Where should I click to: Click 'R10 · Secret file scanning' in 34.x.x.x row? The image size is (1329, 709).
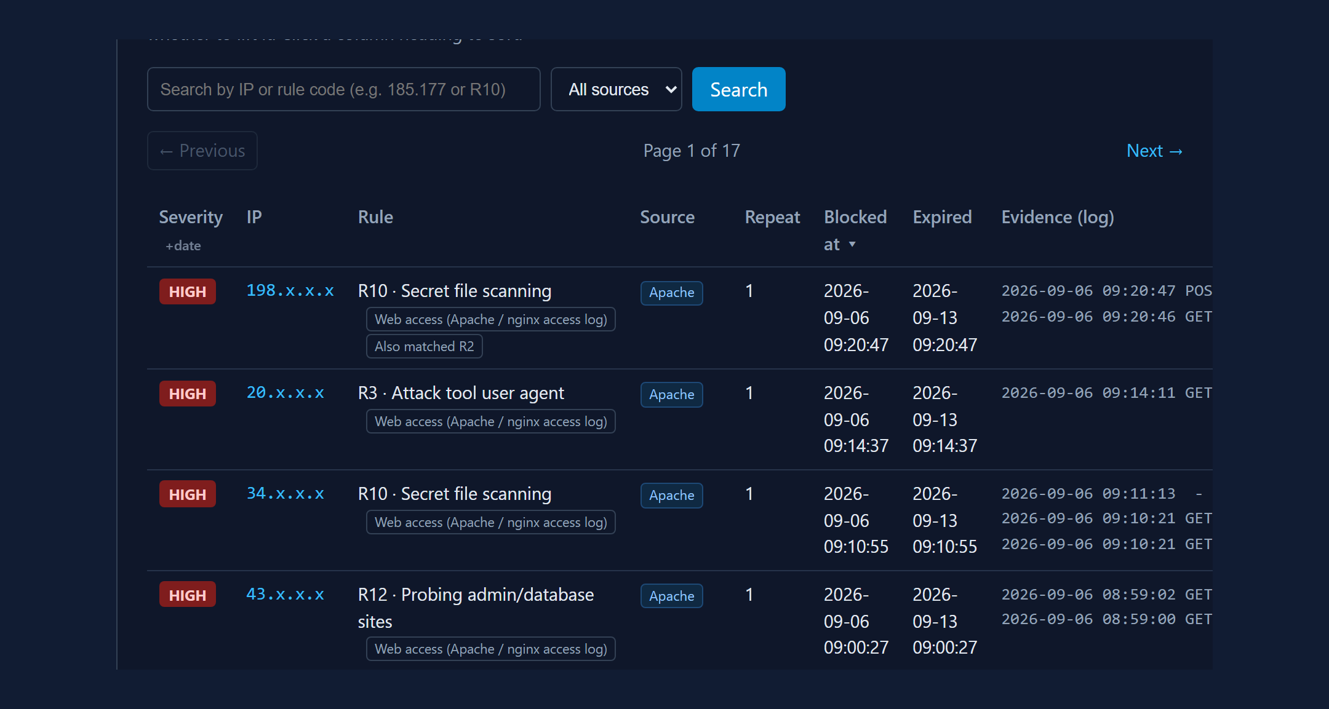point(455,494)
